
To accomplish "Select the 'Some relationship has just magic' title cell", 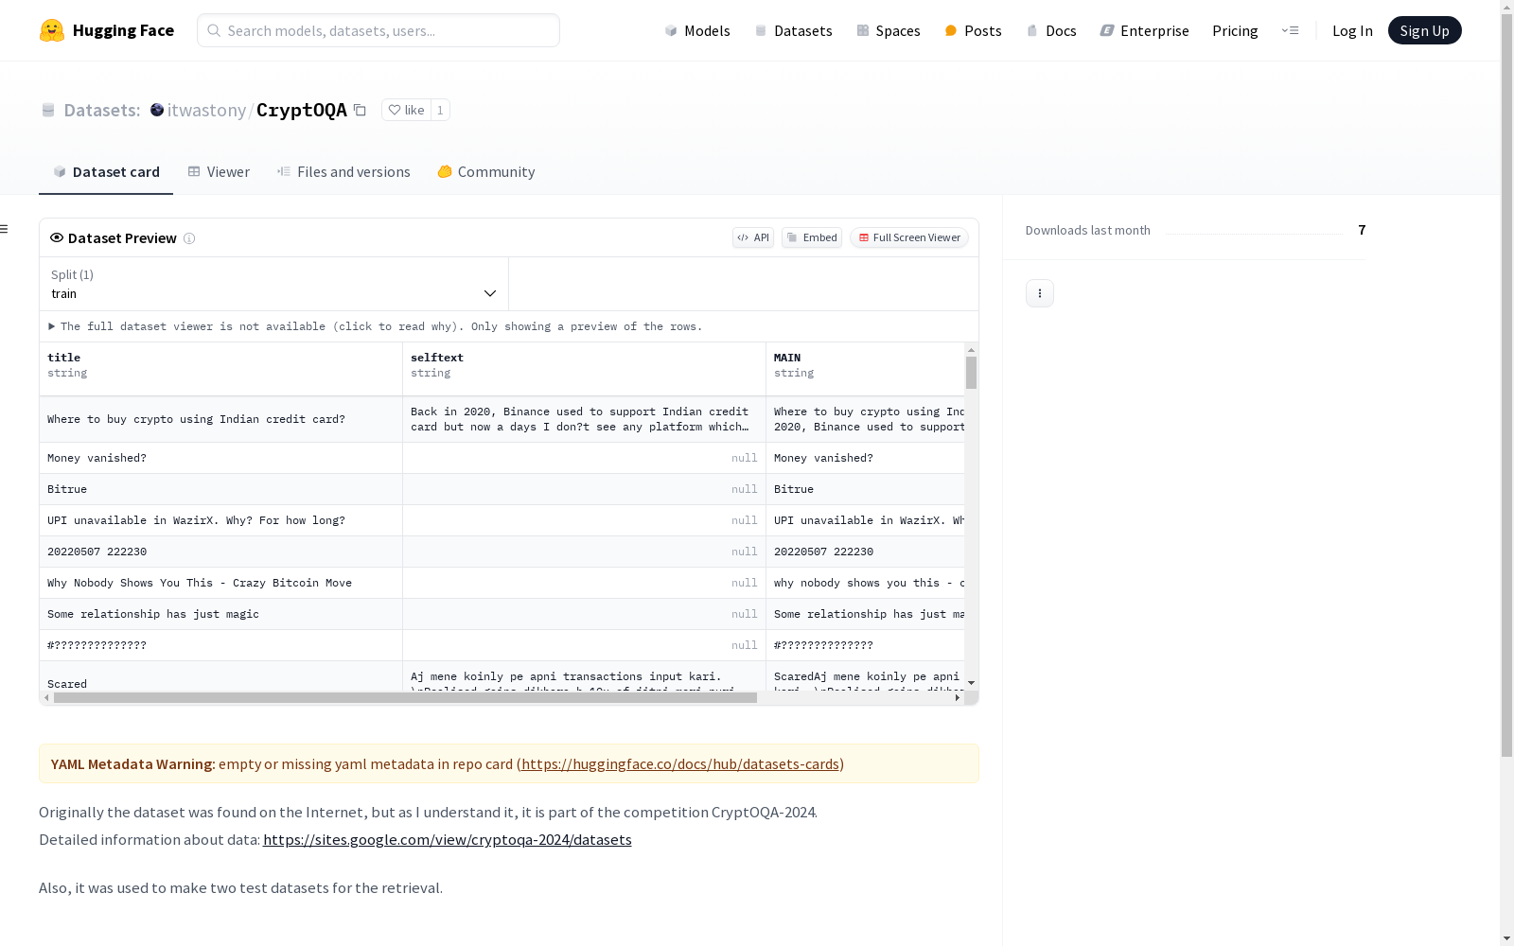I will click(x=221, y=614).
